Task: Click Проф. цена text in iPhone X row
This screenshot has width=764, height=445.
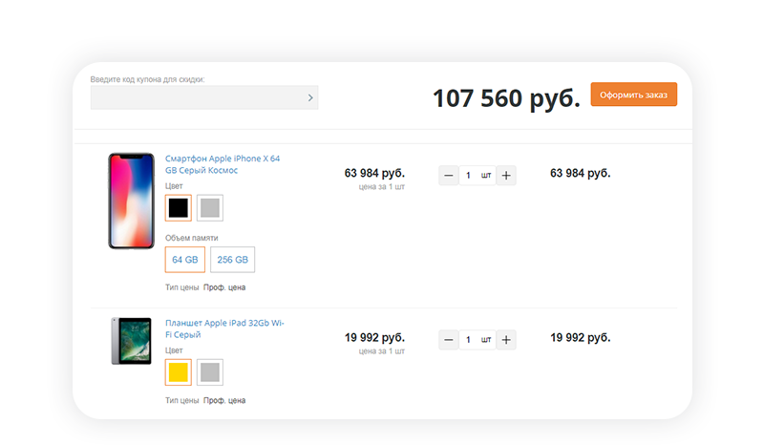Action: click(x=224, y=287)
